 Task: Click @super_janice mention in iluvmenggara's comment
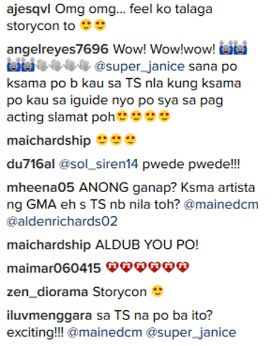click(x=191, y=333)
